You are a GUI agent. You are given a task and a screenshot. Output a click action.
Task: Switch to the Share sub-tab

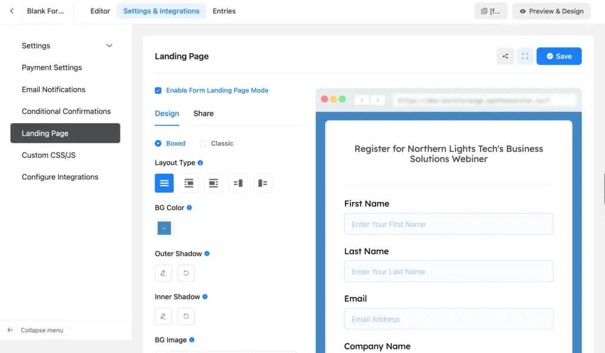pos(204,114)
